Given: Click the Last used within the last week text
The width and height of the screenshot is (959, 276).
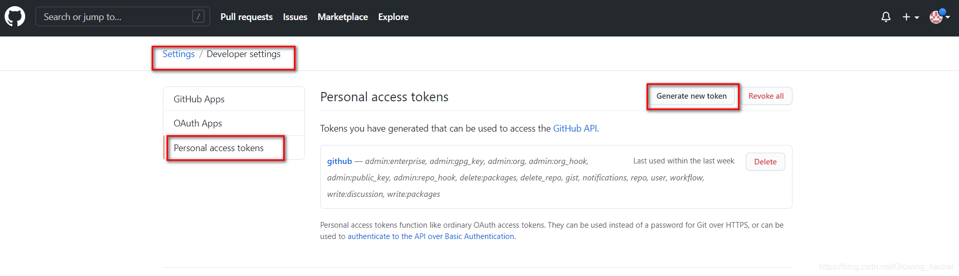Looking at the screenshot, I should [x=684, y=161].
